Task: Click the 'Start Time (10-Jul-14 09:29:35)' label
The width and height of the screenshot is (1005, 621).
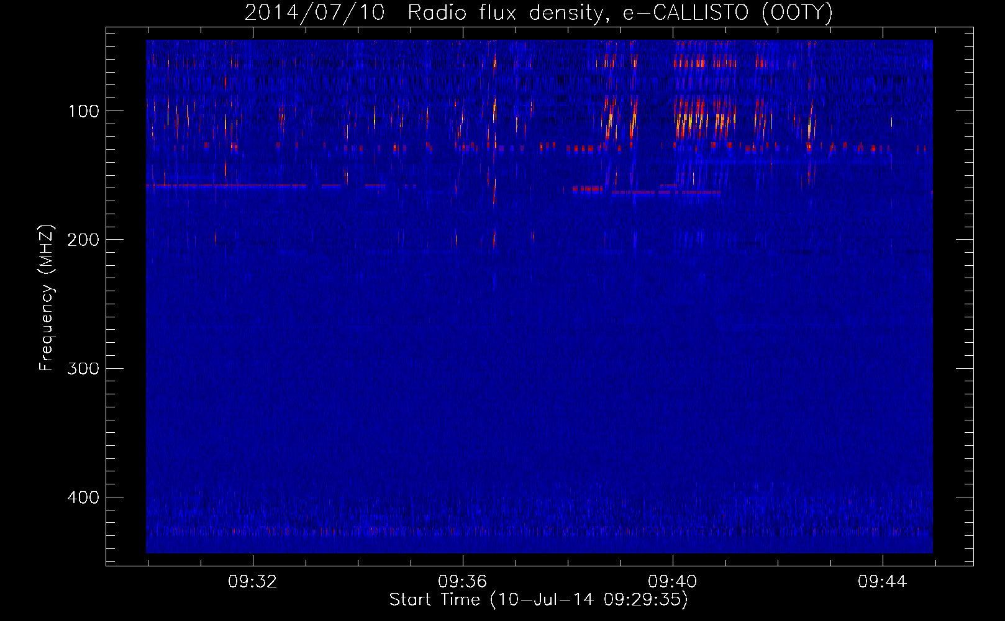Action: pos(539,600)
